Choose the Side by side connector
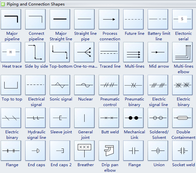The height and width of the screenshot is (173, 196). [x=35, y=52]
